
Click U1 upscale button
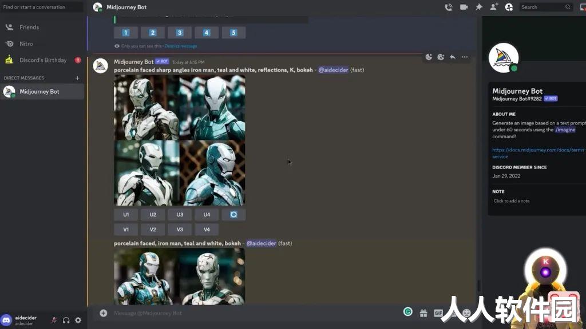126,215
